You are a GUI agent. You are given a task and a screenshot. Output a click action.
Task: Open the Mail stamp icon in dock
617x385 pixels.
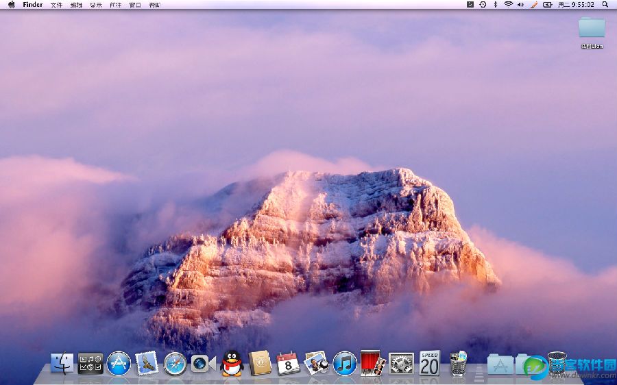tap(147, 363)
